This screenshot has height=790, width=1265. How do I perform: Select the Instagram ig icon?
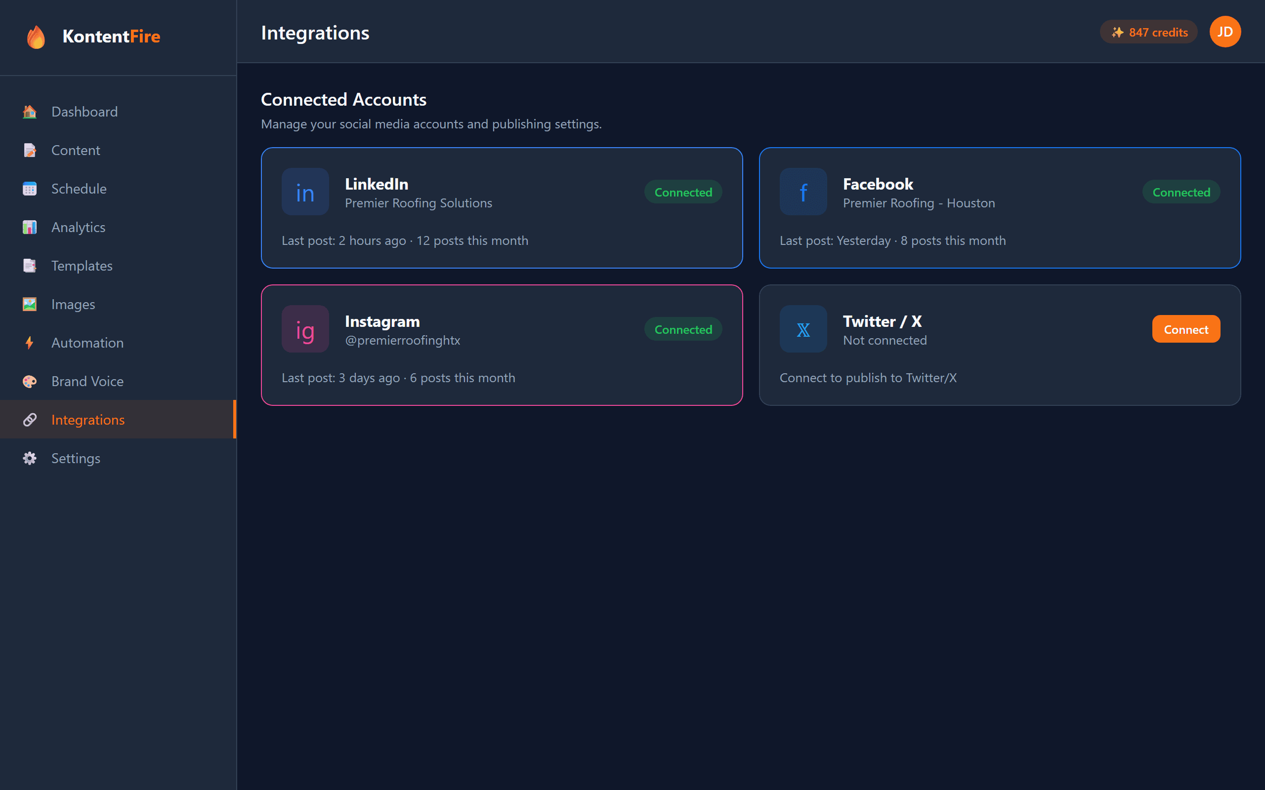tap(305, 329)
